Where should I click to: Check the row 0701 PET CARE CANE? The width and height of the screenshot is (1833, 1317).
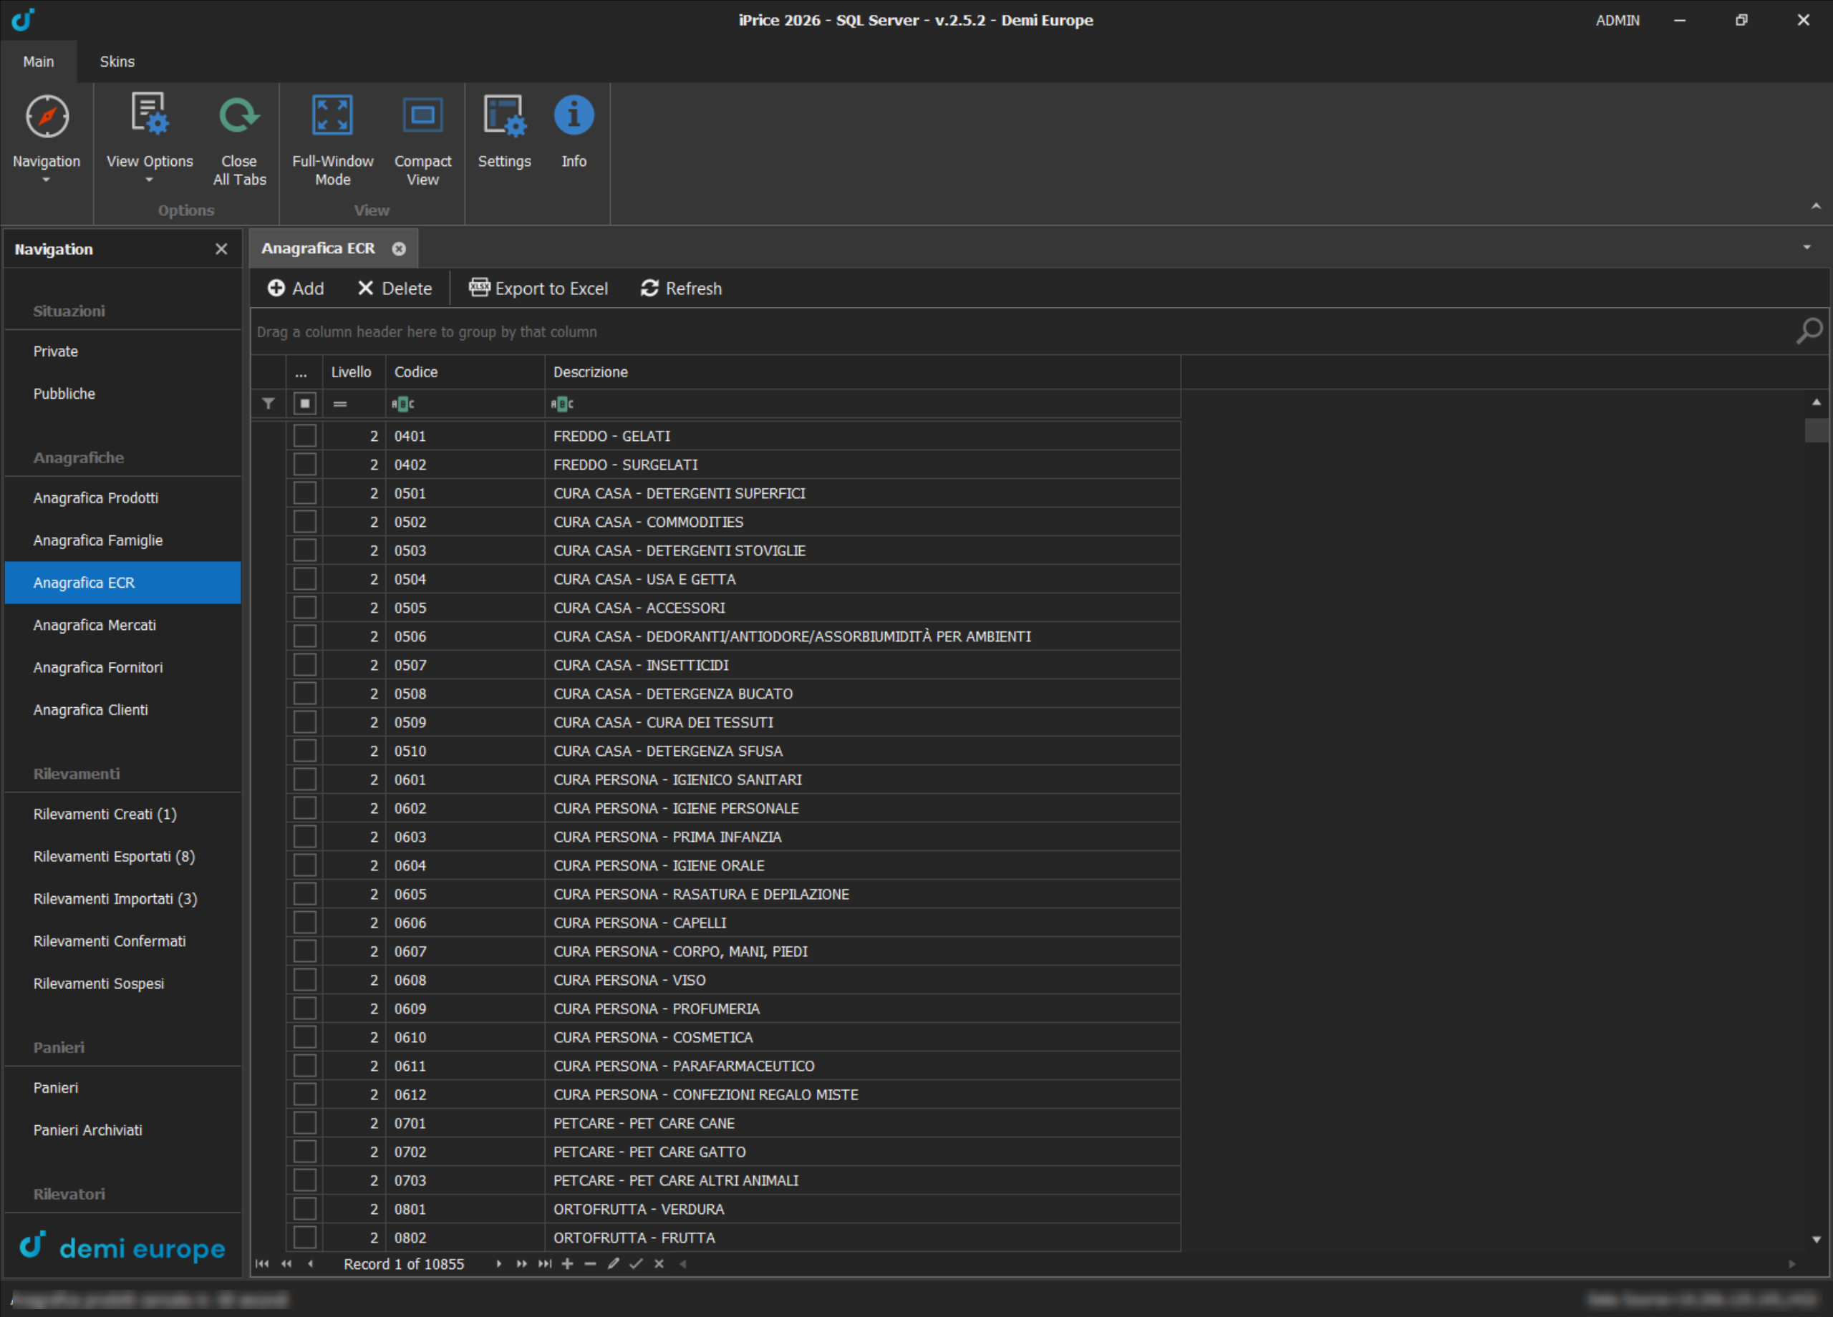click(x=305, y=1123)
